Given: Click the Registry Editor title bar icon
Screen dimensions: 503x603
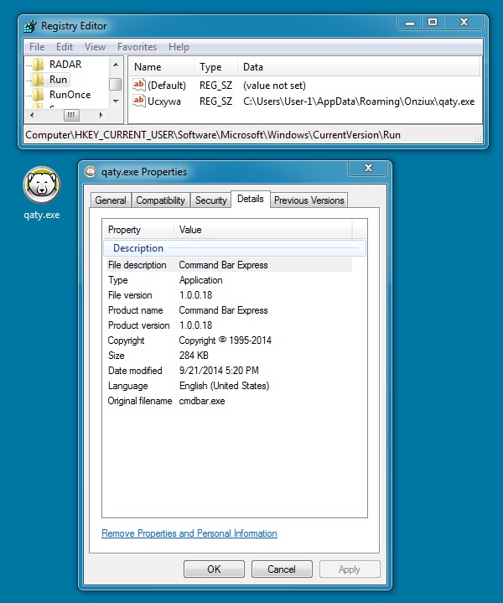Looking at the screenshot, I should pos(30,26).
